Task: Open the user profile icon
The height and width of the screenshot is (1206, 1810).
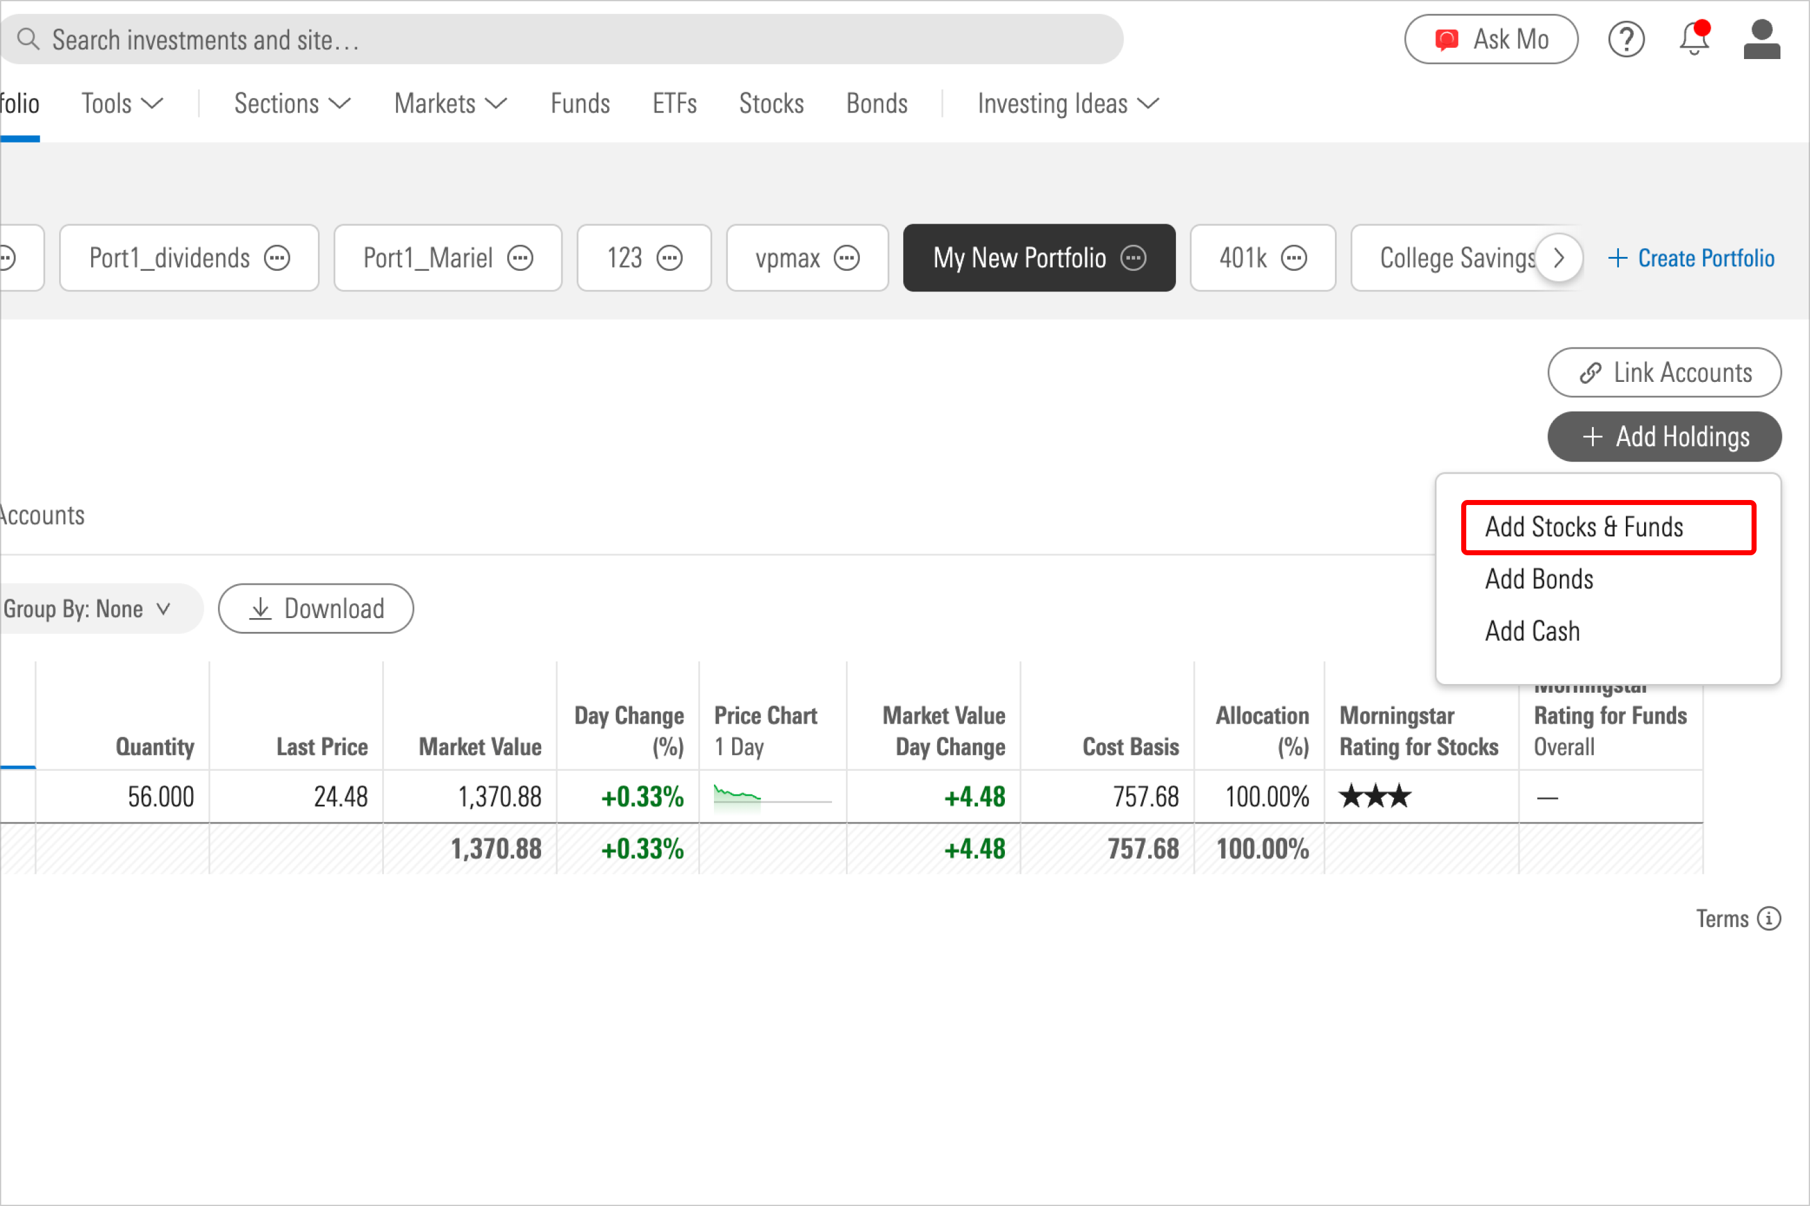Action: coord(1762,39)
